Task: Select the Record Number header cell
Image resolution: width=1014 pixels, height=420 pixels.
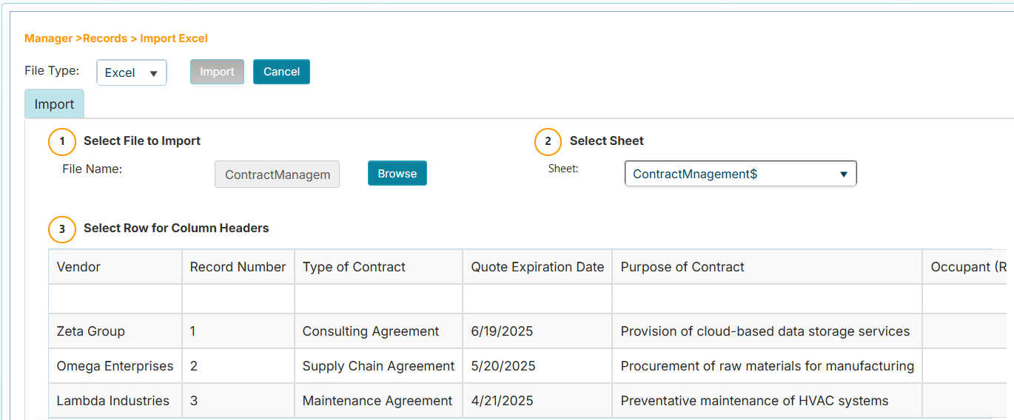Action: tap(238, 267)
